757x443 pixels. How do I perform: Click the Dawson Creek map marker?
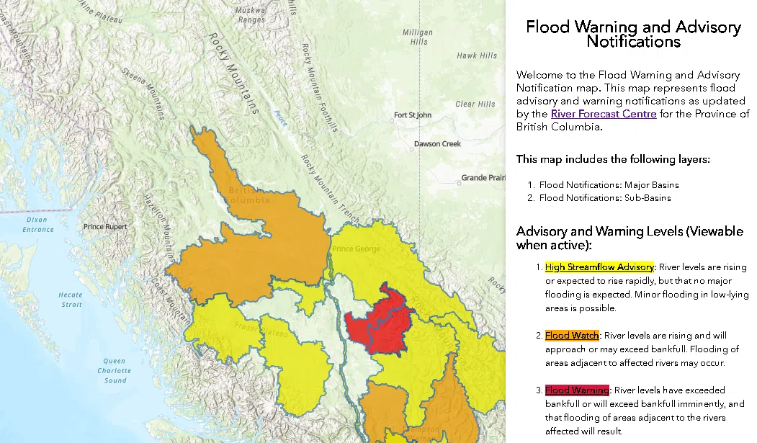point(412,149)
